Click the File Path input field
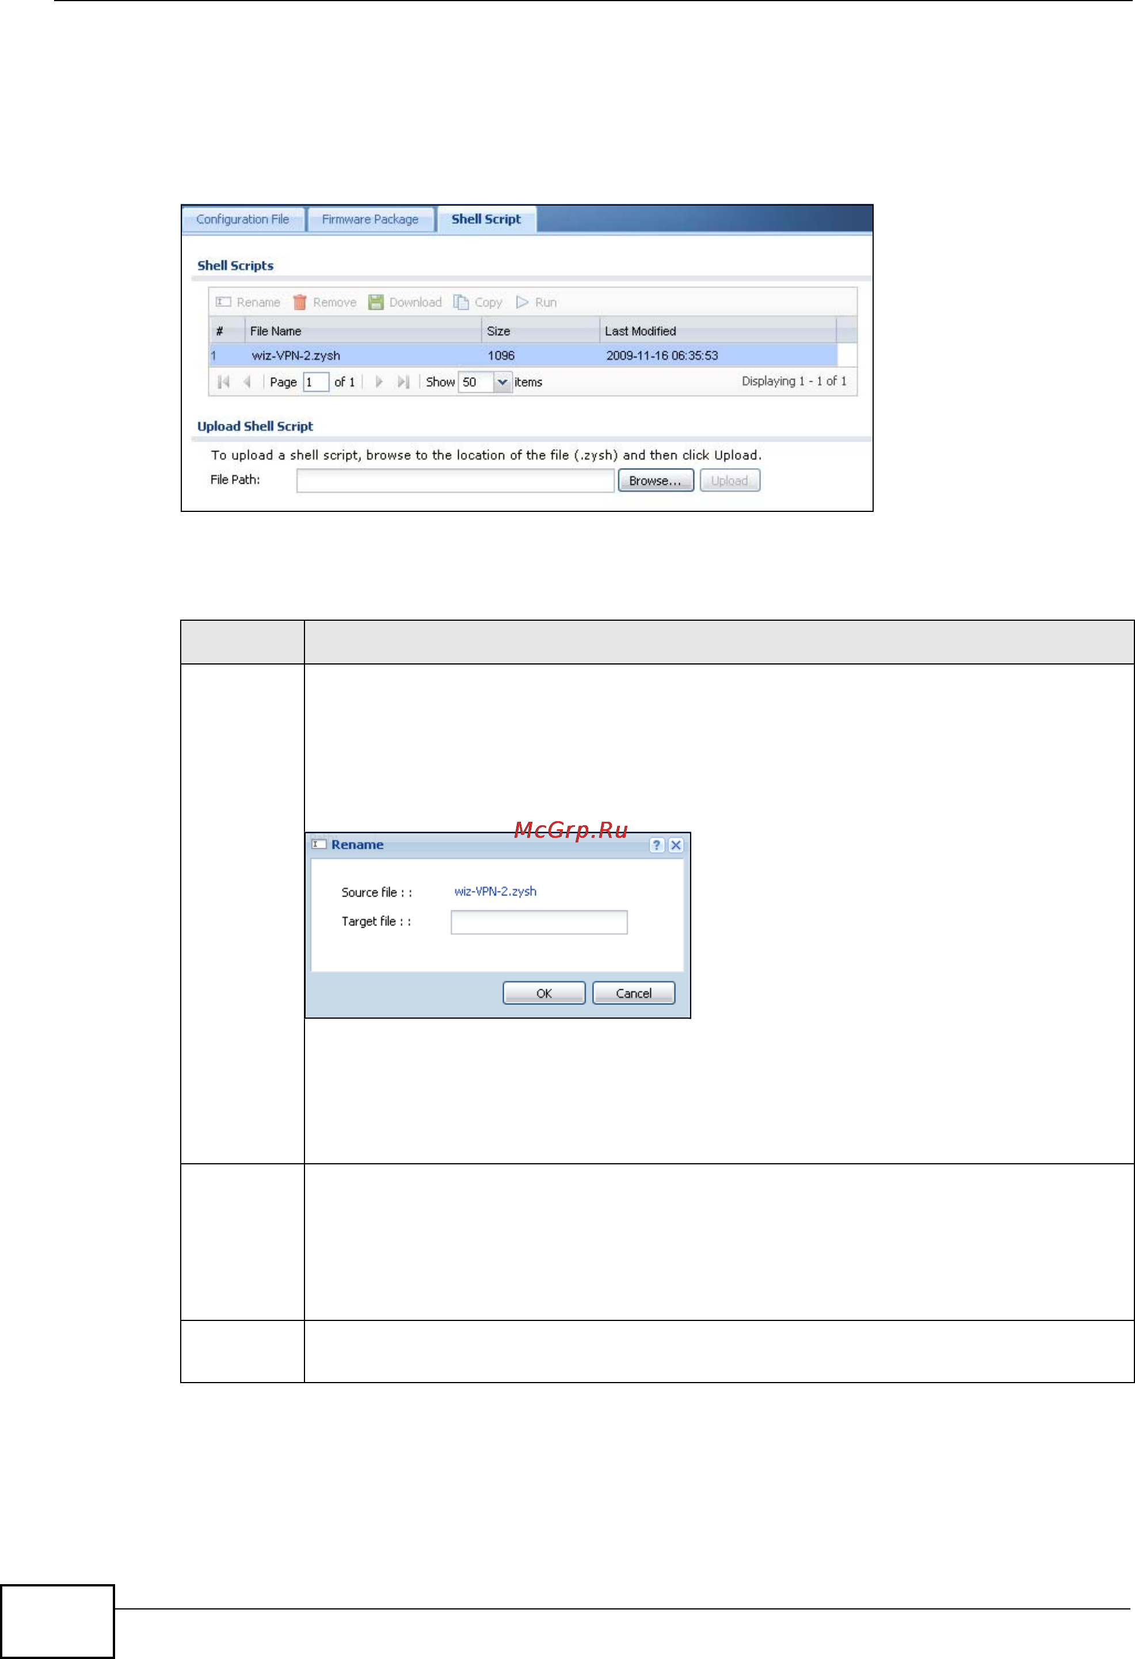The image size is (1135, 1659). pos(455,480)
